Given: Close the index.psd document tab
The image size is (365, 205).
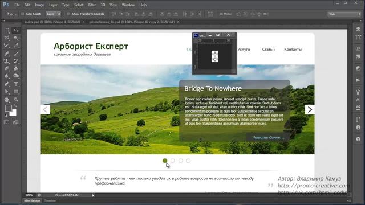Looking at the screenshot, I should [84, 22].
